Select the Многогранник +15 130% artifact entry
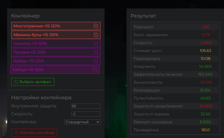This screenshot has width=224, height=138. click(56, 26)
